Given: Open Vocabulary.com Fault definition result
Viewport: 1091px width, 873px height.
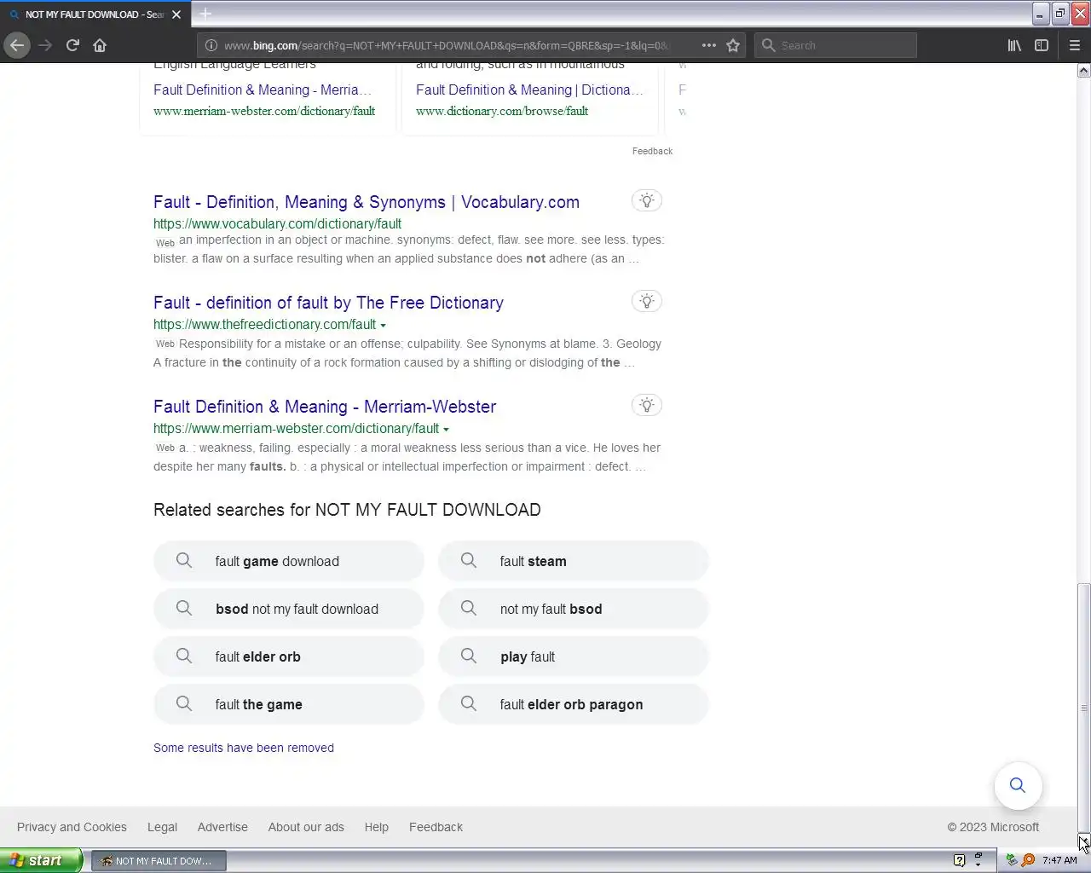Looking at the screenshot, I should tap(367, 202).
